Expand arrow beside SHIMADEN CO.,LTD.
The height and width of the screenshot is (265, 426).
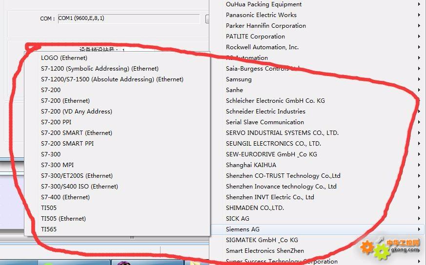click(419, 208)
